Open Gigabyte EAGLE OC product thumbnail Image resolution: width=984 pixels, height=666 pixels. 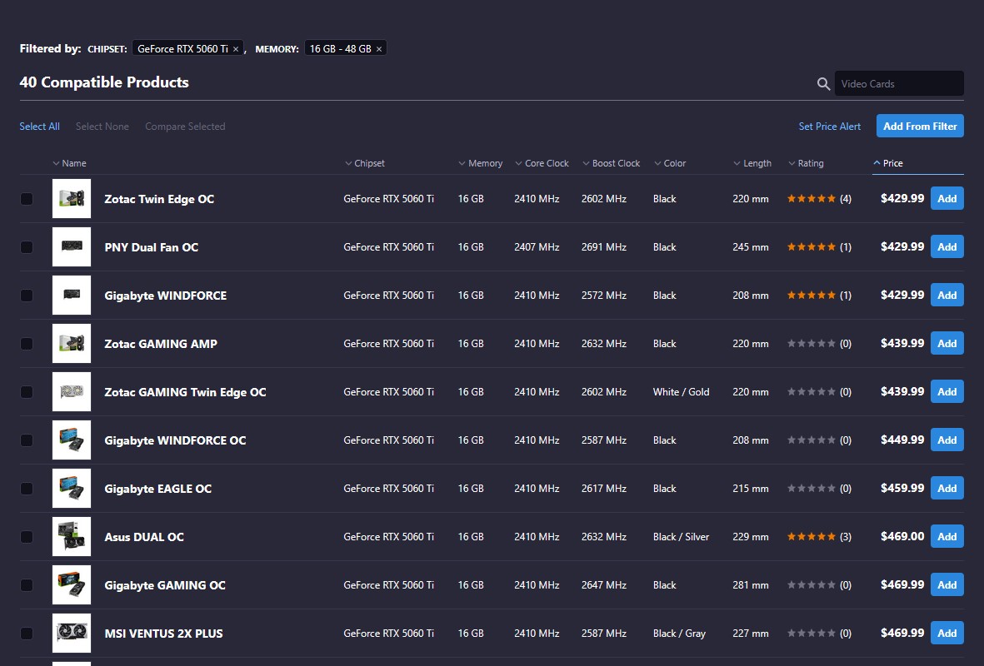[72, 489]
